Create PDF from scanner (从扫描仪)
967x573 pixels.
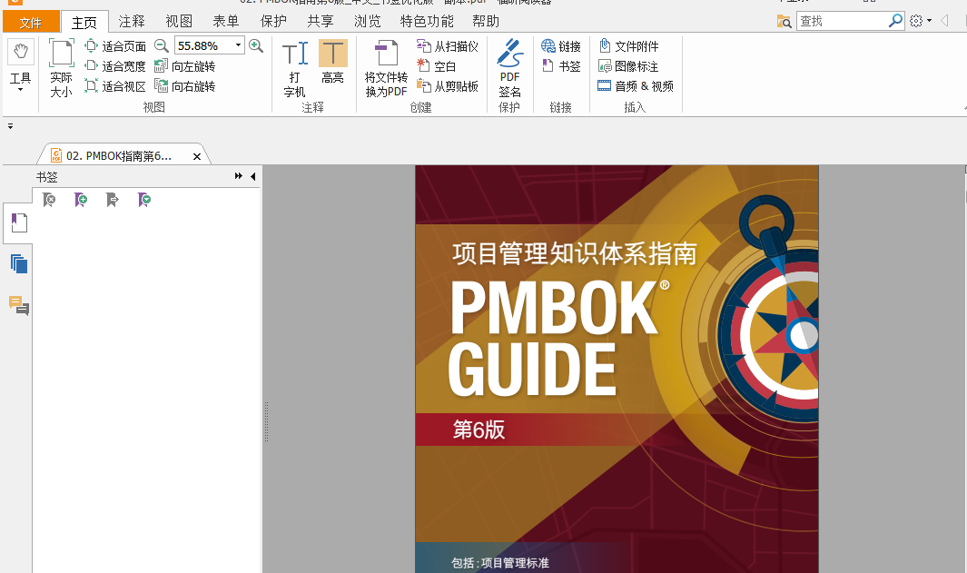click(448, 46)
